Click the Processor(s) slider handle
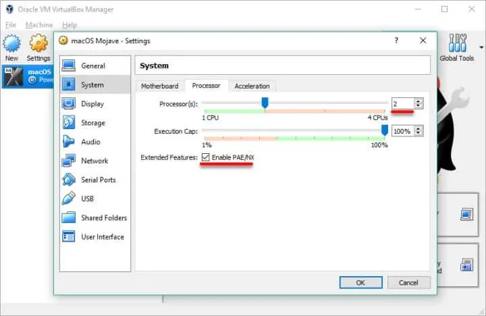Viewport: 486px width, 316px height. point(265,103)
